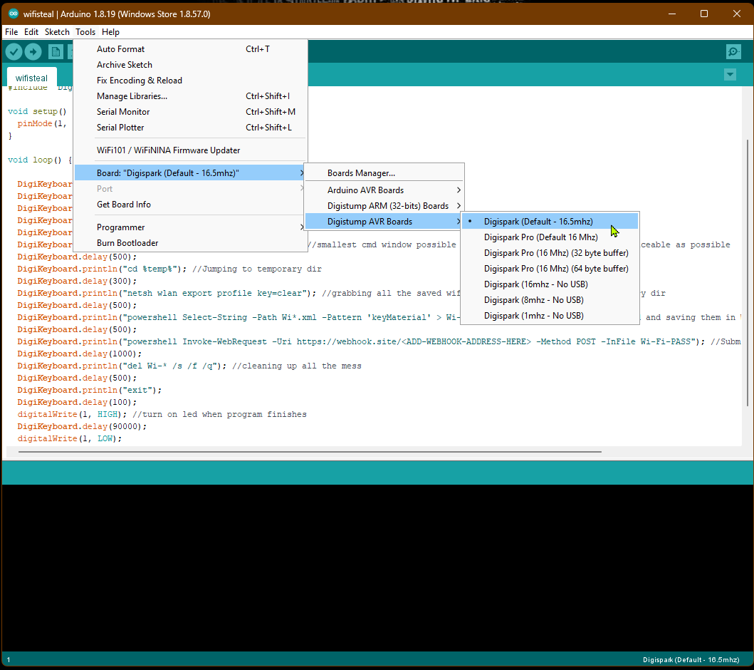The image size is (754, 670).
Task: Open the Serial Monitor menu entry
Action: click(190, 112)
